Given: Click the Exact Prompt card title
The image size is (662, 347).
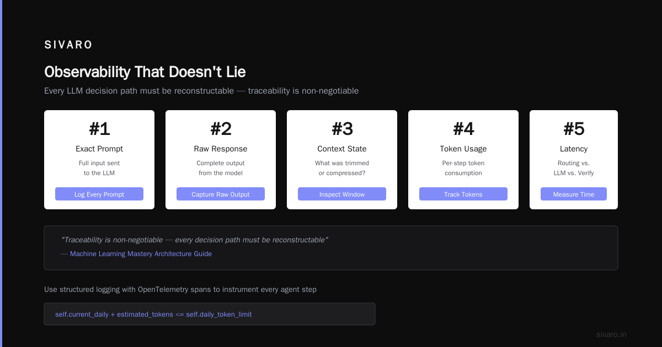Looking at the screenshot, I should (99, 149).
